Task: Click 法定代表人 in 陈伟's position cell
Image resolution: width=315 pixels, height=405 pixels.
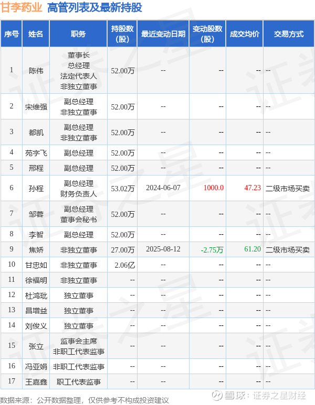Action: (78, 76)
